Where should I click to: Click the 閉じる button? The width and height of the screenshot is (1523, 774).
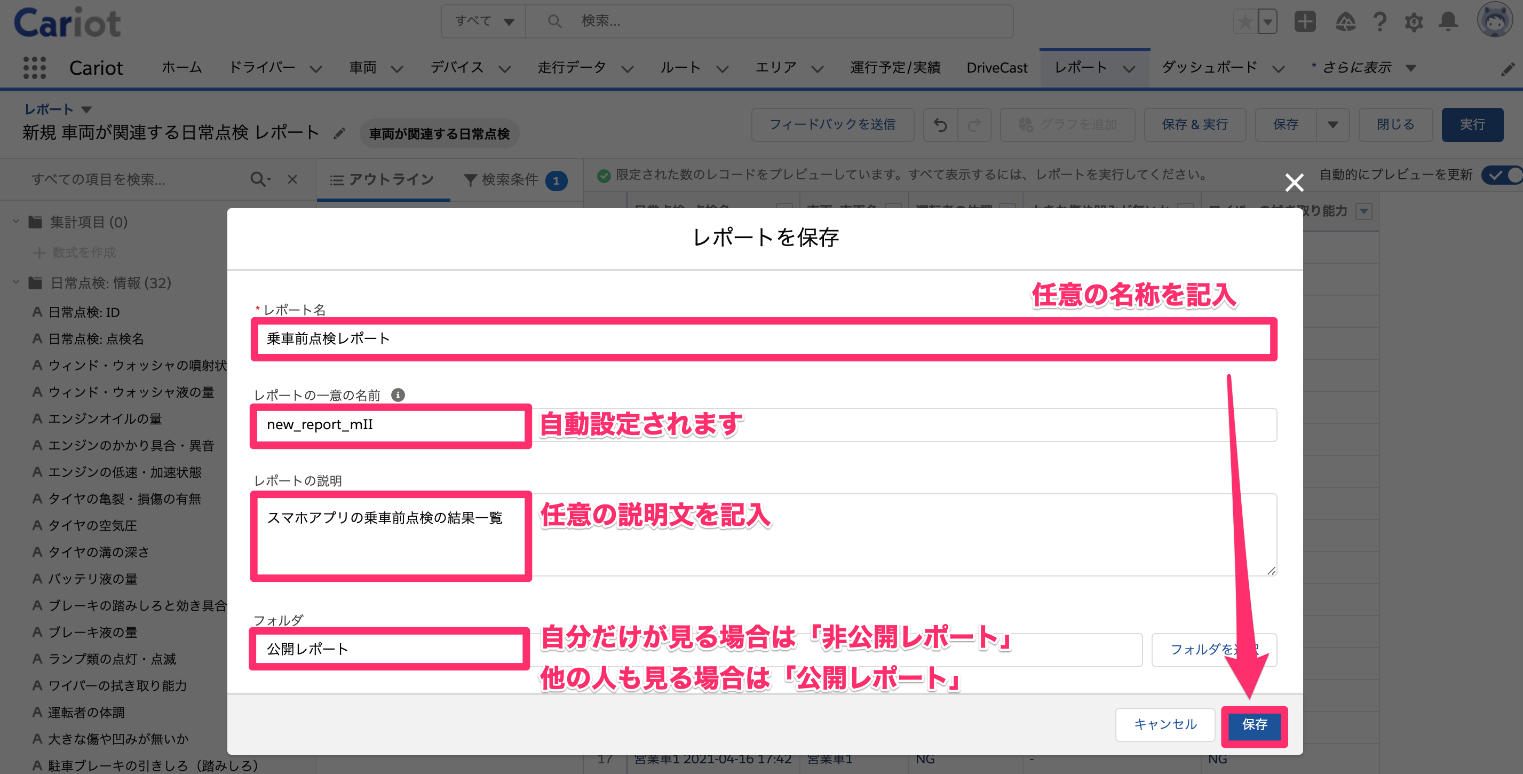1395,125
